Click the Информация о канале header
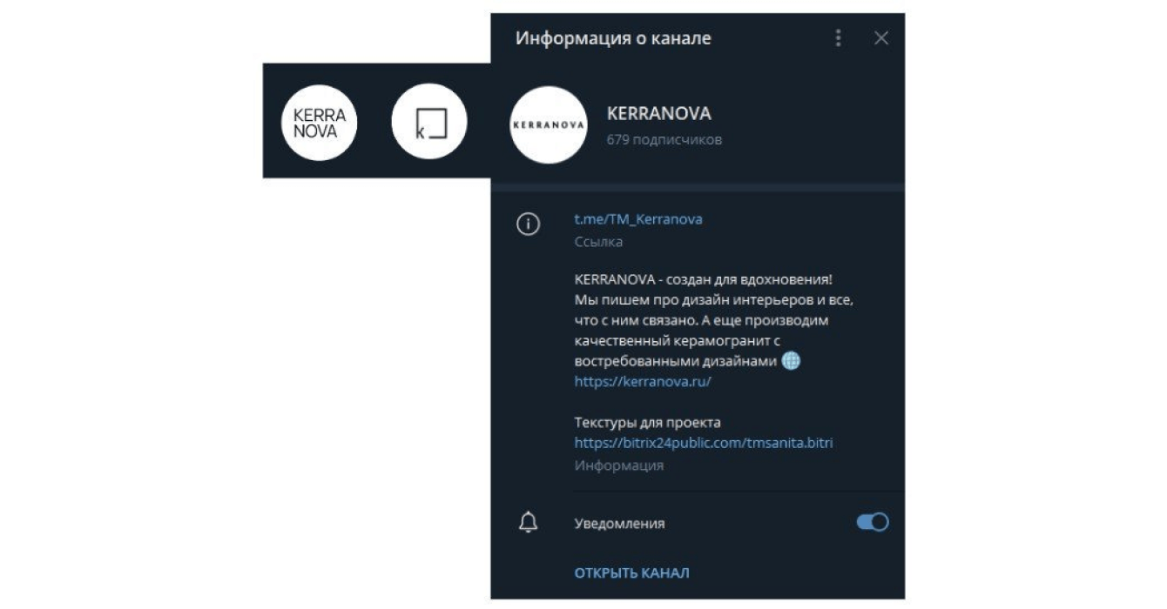This screenshot has height=609, width=1167. (613, 38)
